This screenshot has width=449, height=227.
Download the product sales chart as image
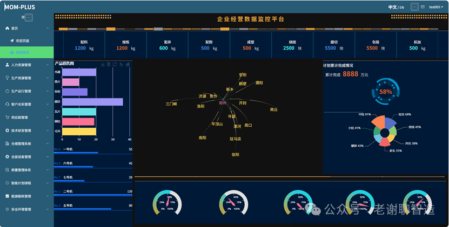pyautogui.click(x=103, y=65)
